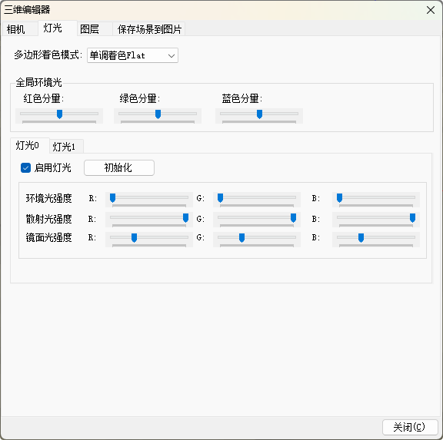This screenshot has width=443, height=440.
Task: Click the 绿色分量 slider thumb
Action: [158, 114]
